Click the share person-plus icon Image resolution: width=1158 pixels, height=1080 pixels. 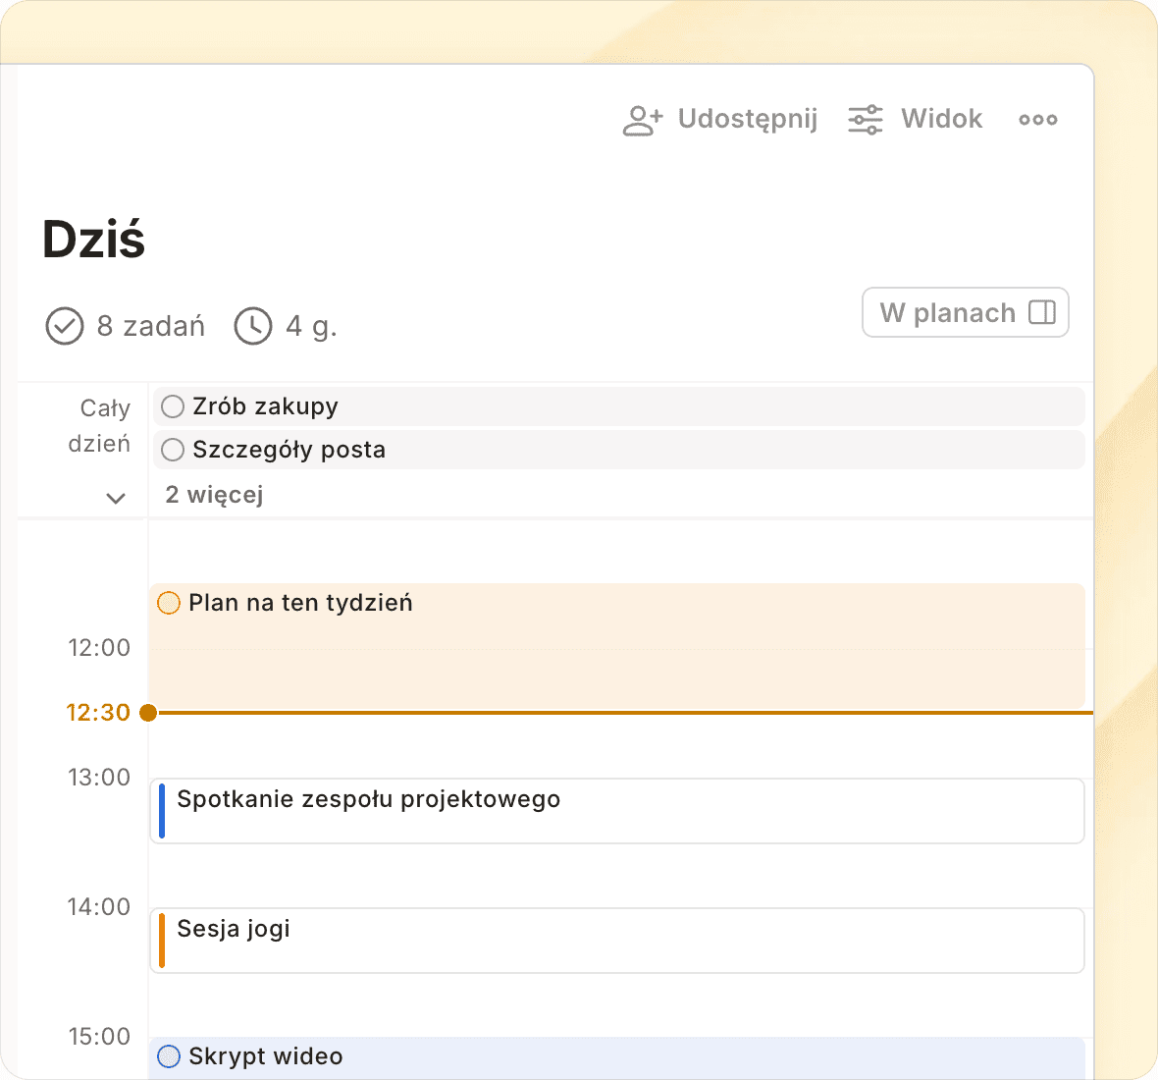coord(643,120)
